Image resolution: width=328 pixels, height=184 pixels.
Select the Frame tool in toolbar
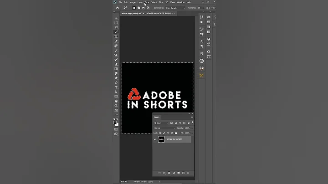click(116, 110)
